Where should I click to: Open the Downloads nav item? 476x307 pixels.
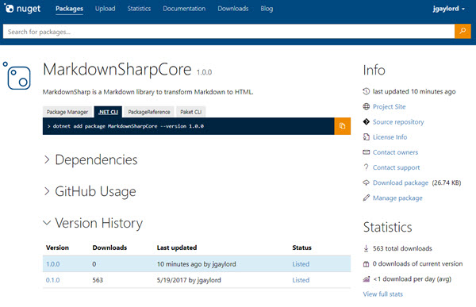(x=232, y=9)
